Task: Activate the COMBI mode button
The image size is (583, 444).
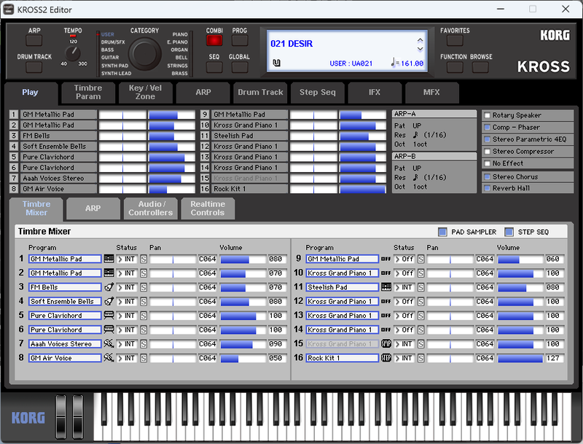Action: click(x=214, y=41)
